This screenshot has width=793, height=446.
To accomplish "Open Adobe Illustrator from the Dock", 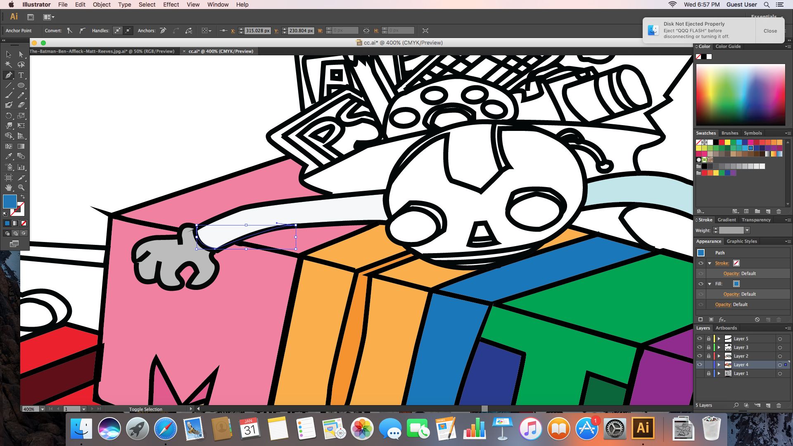I will pyautogui.click(x=643, y=428).
